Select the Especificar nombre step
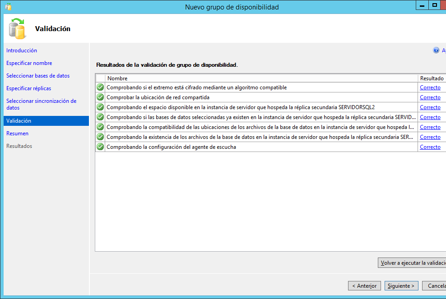This screenshot has height=299, width=446. 29,63
